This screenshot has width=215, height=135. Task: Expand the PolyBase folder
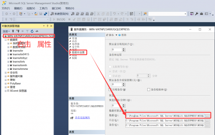tap(6, 83)
